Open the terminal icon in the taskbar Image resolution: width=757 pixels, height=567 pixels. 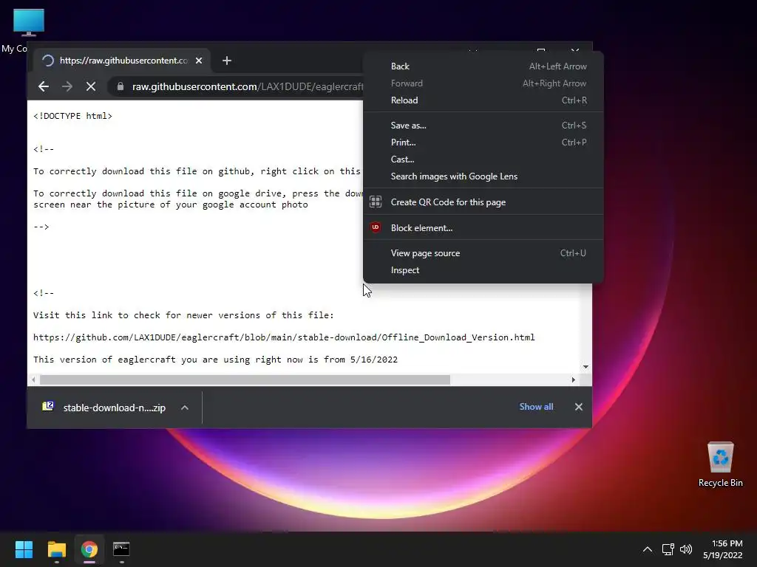click(x=121, y=549)
